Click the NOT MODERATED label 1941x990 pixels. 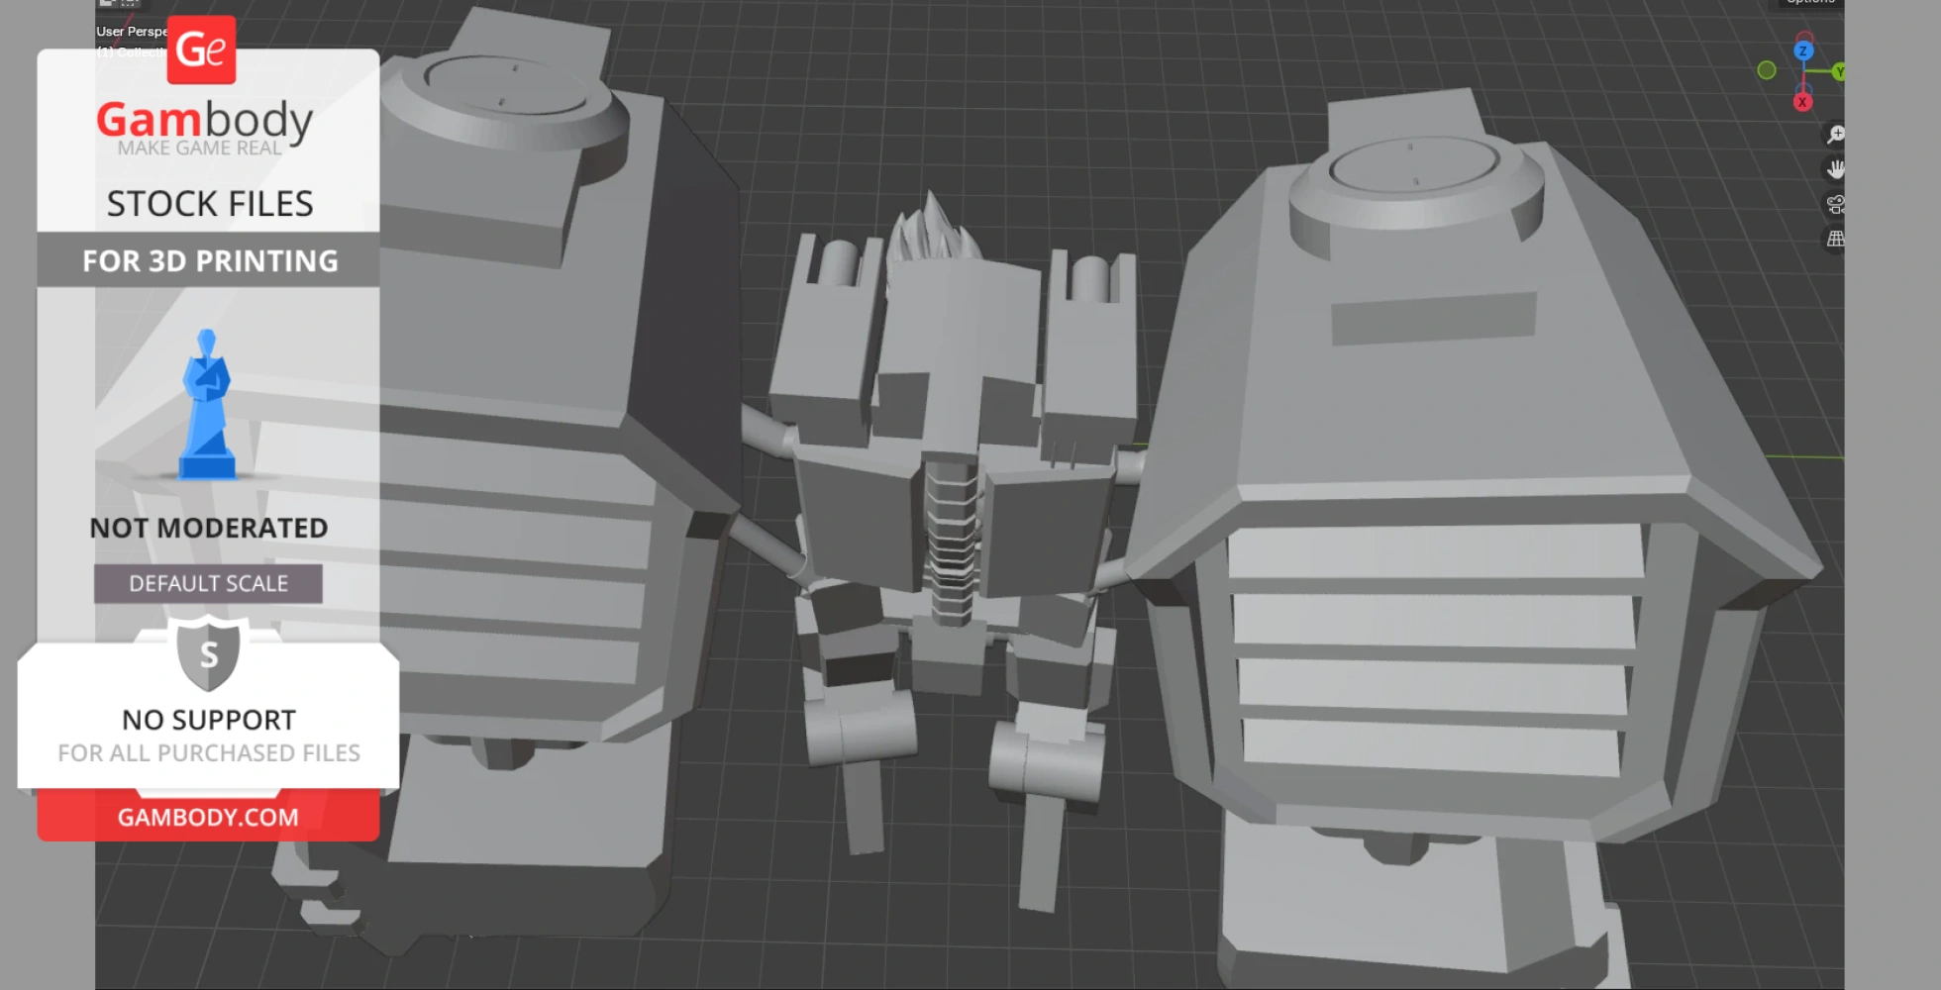tap(208, 528)
